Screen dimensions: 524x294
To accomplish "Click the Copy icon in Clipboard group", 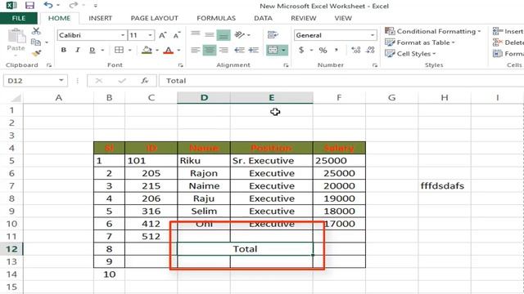I will click(36, 42).
